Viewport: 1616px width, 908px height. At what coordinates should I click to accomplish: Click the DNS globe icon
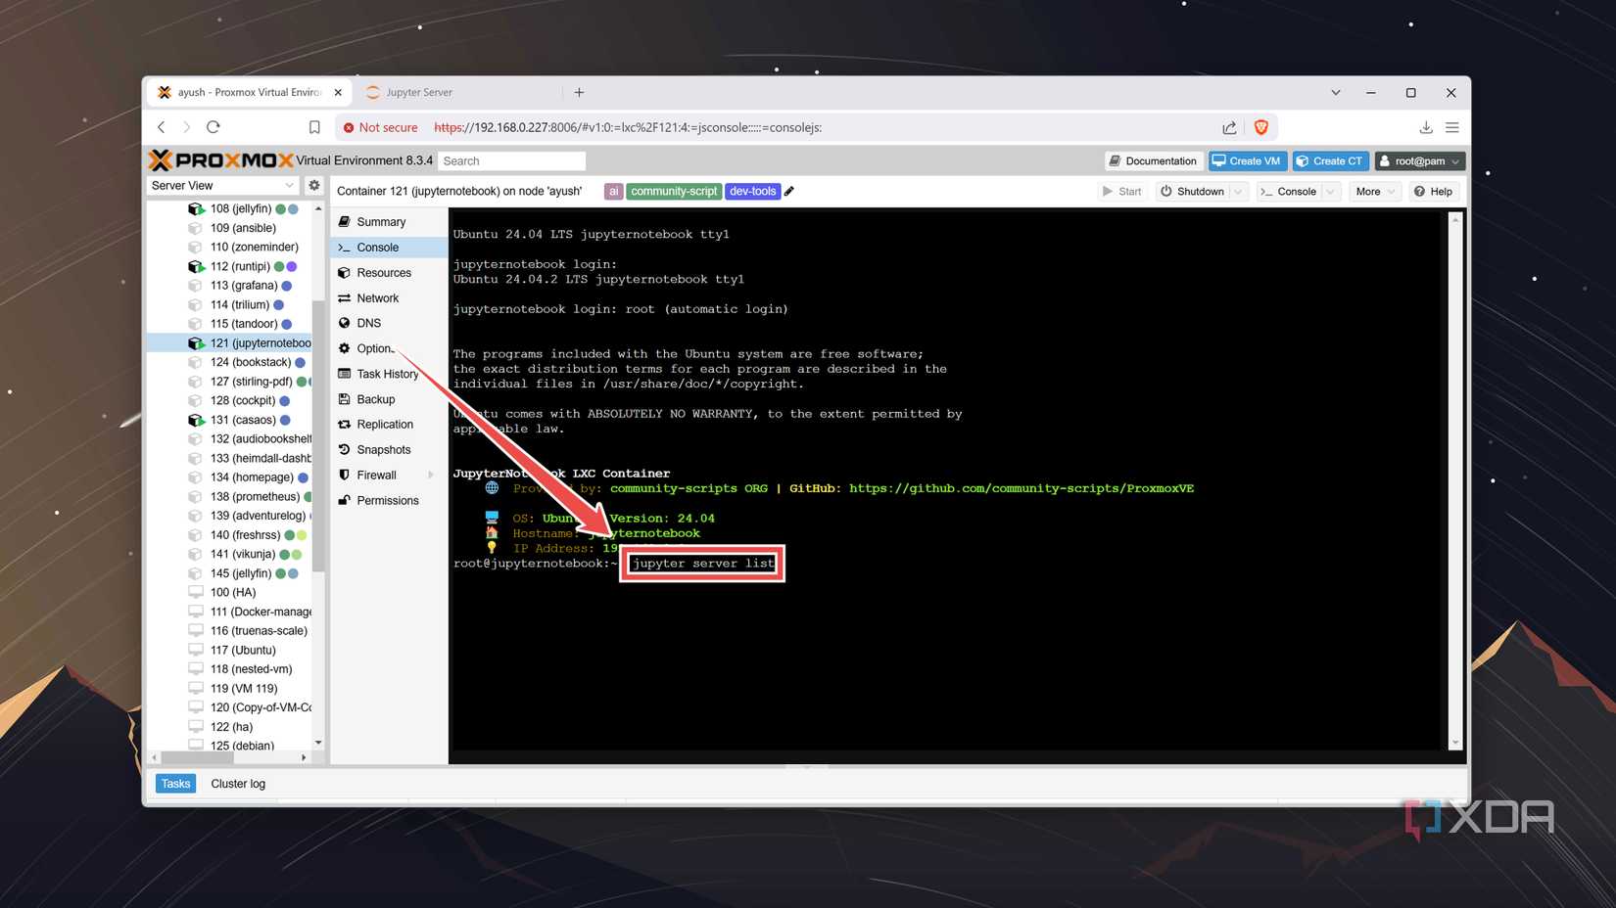(x=344, y=323)
